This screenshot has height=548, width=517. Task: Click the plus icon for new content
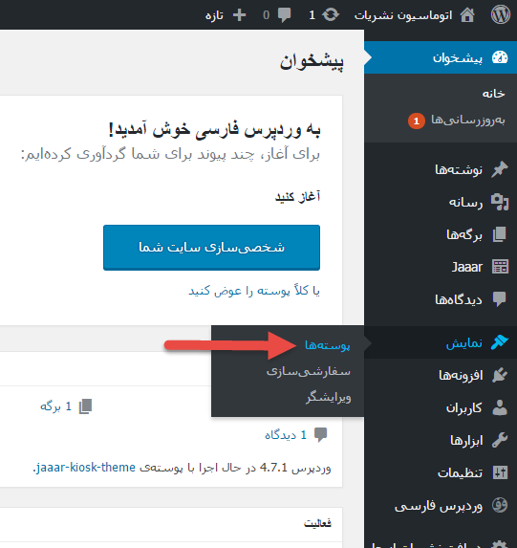pyautogui.click(x=239, y=15)
